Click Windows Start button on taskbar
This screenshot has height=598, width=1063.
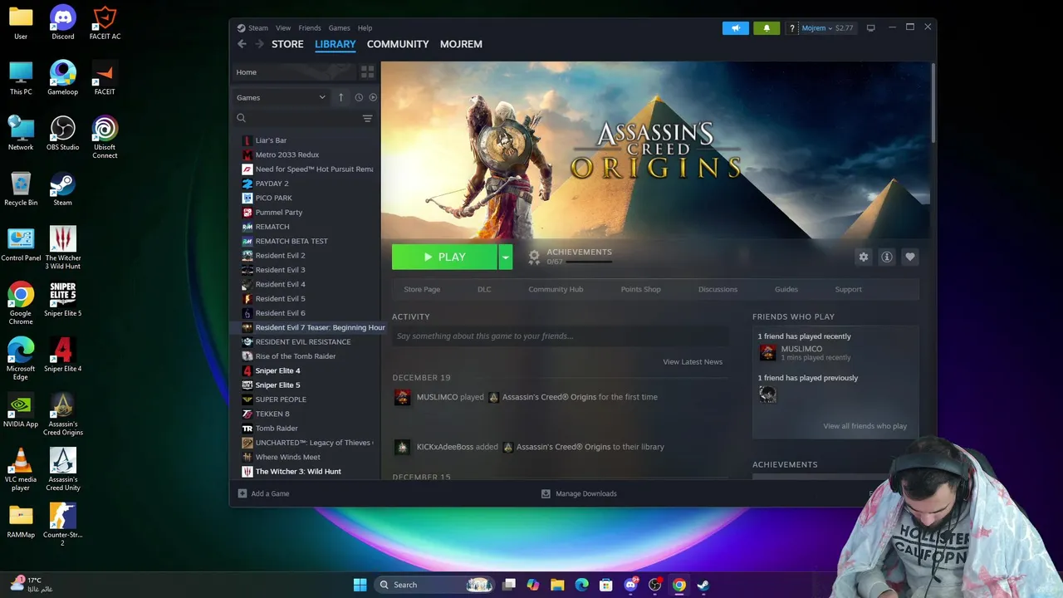[x=360, y=585]
